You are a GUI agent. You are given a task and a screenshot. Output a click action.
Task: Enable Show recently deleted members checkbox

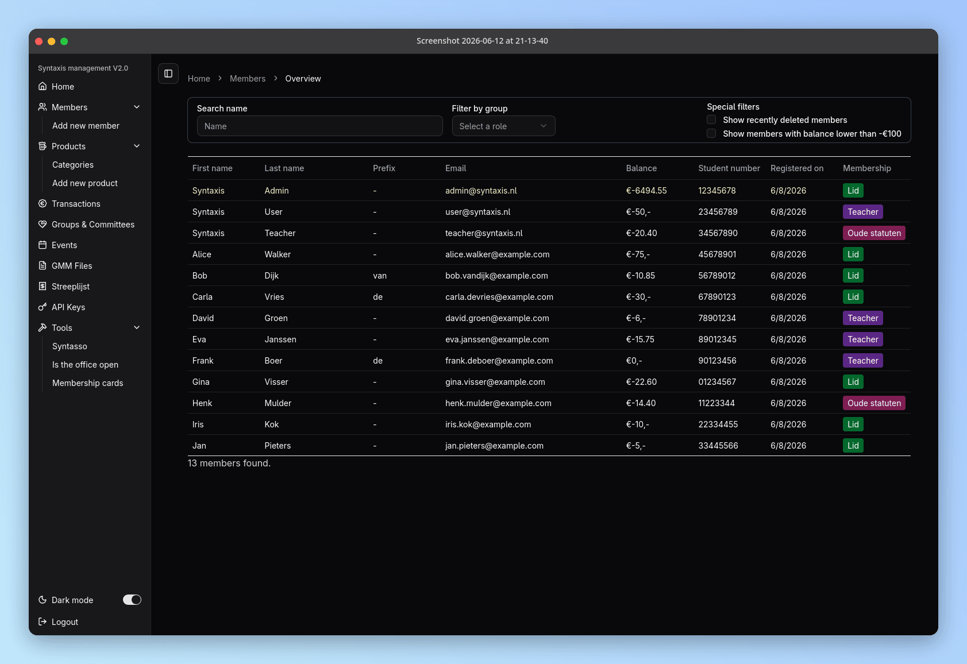point(711,119)
